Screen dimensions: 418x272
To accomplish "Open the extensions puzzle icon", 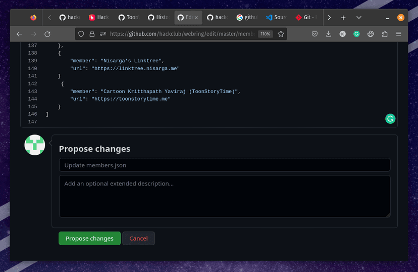I will tap(385, 34).
